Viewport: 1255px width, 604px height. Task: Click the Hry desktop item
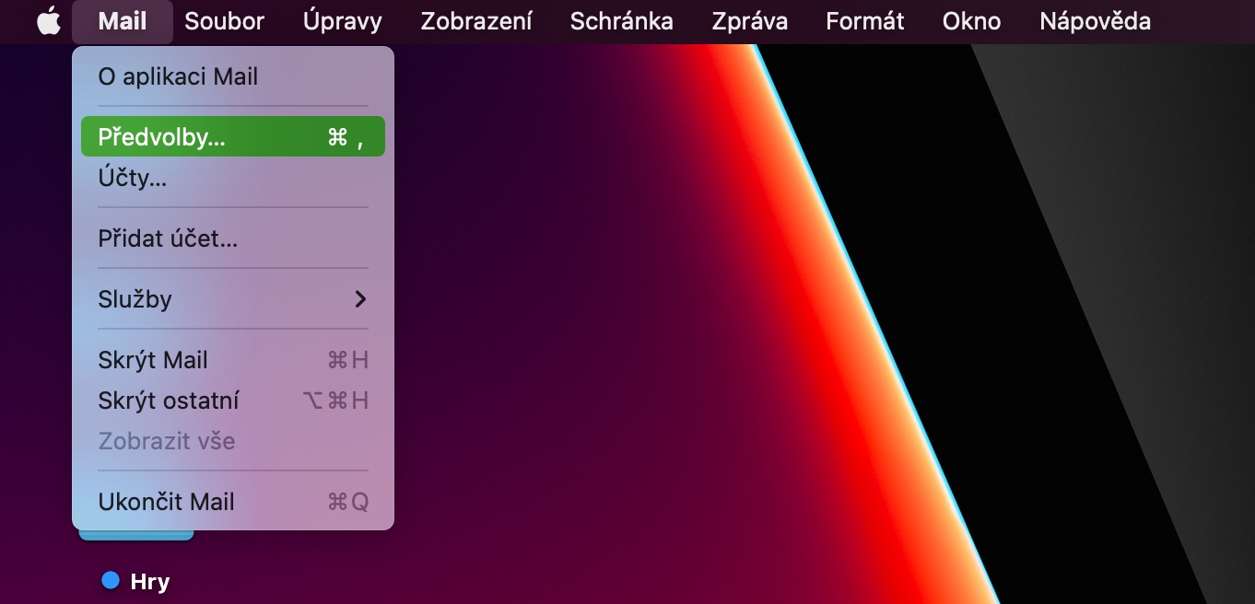(x=150, y=581)
